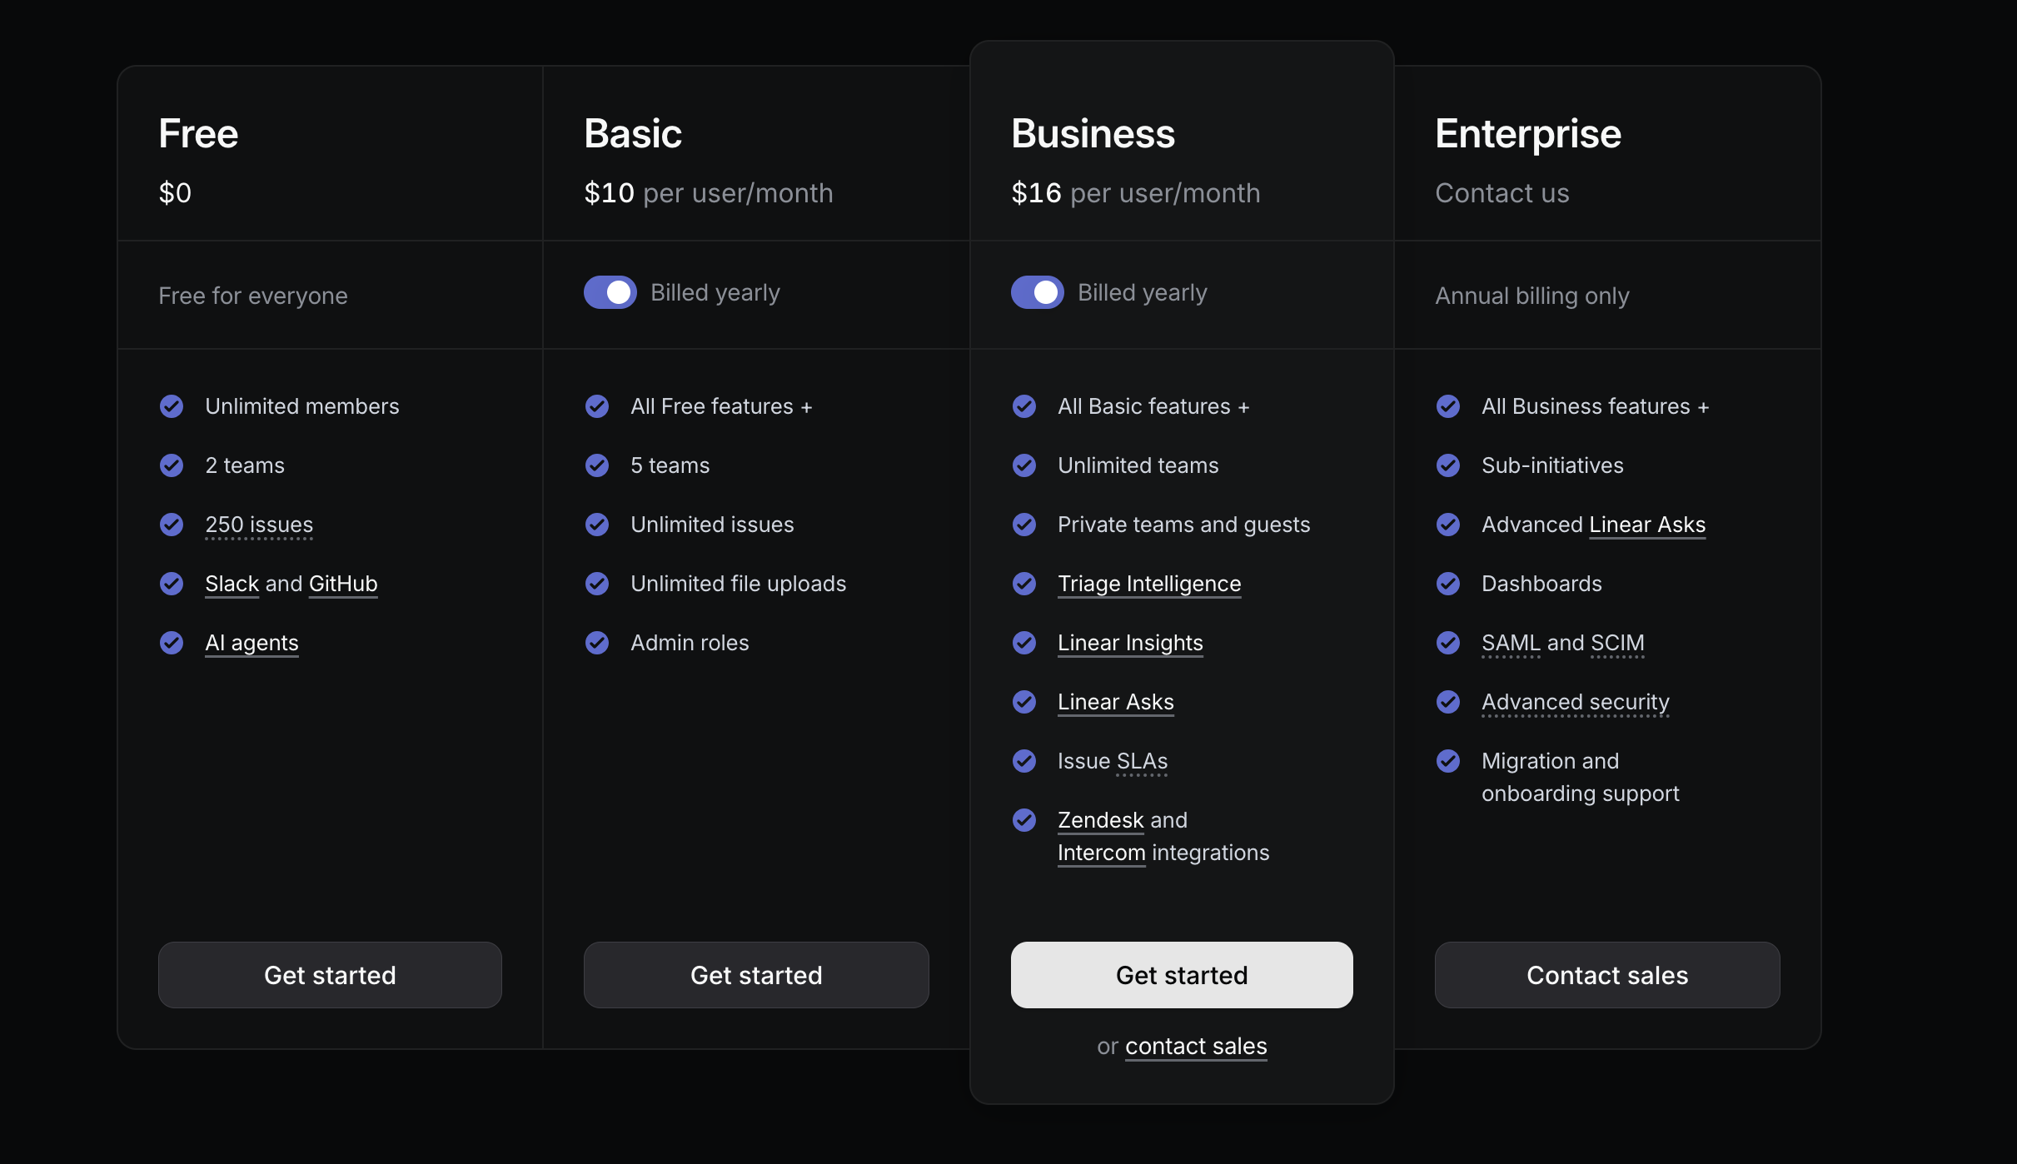Open the 'contact sales' text link
Image resolution: width=2017 pixels, height=1164 pixels.
click(1196, 1046)
